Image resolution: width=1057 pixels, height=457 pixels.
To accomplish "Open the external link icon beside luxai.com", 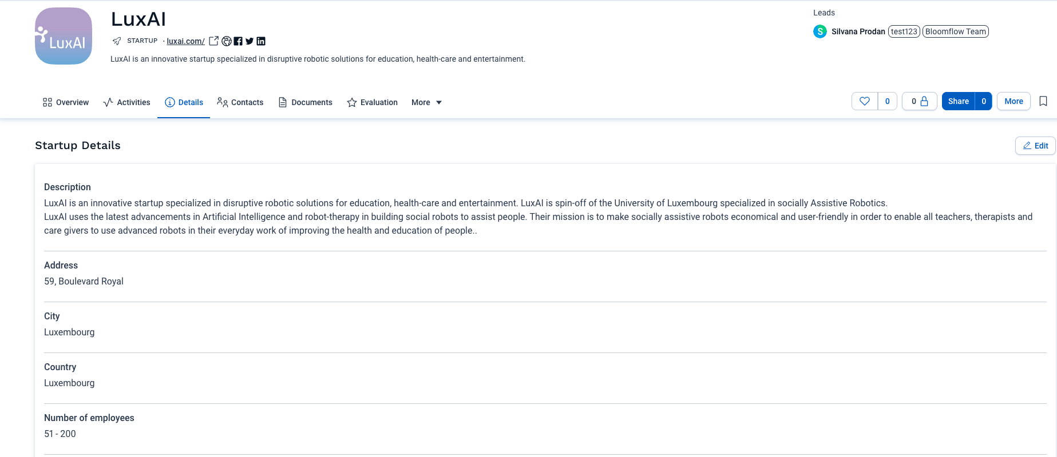I will (213, 41).
